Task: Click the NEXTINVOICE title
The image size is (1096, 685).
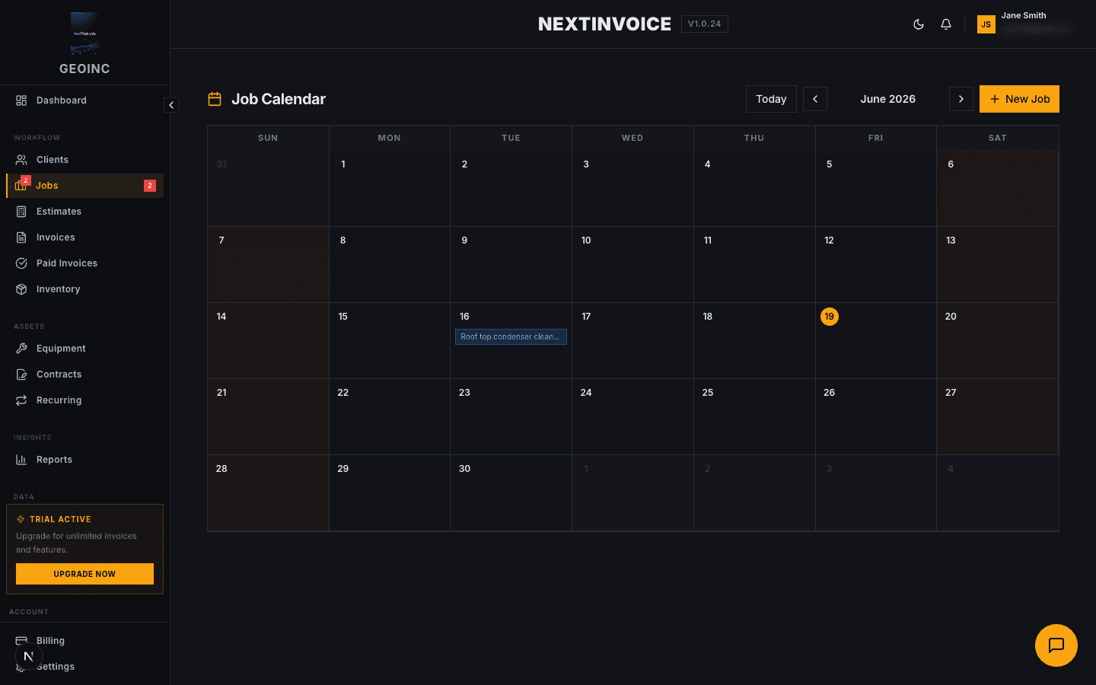Action: coord(604,24)
